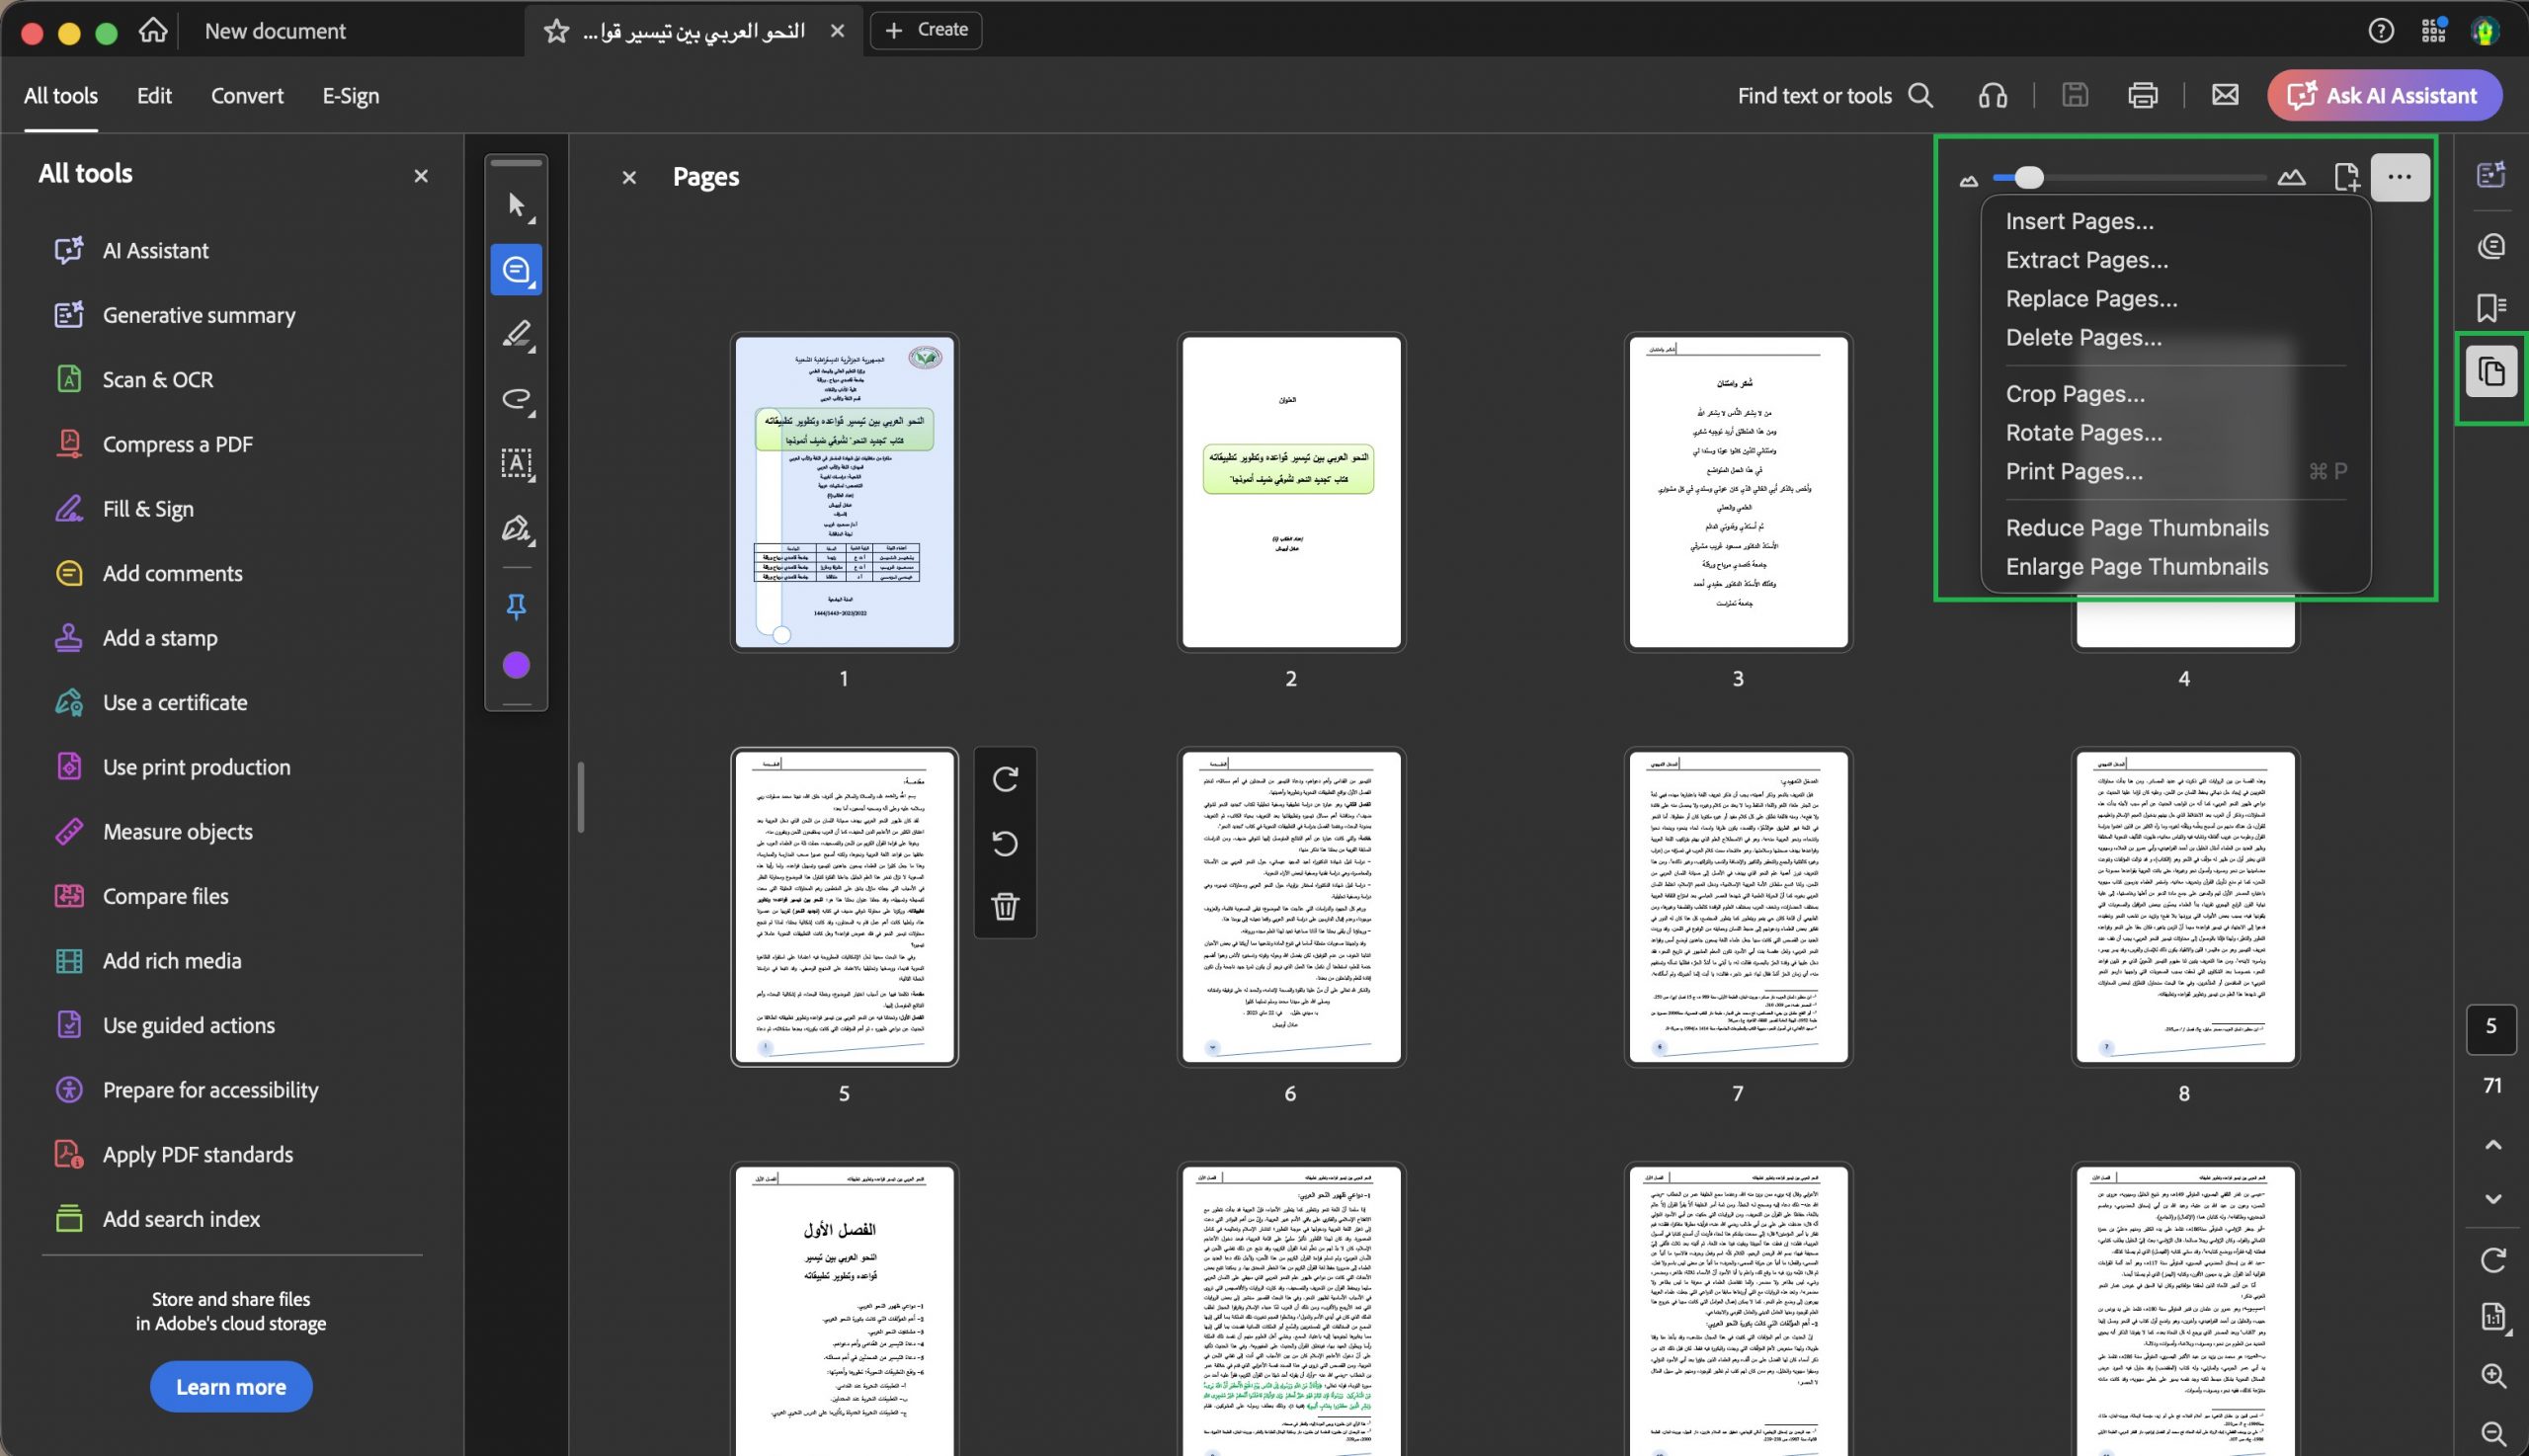Click the search magnifier icon
Screen dimensions: 2529x1456
[1920, 95]
